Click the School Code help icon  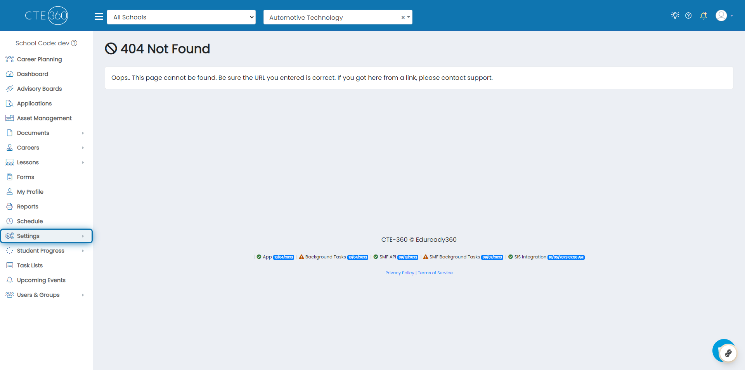pos(74,43)
